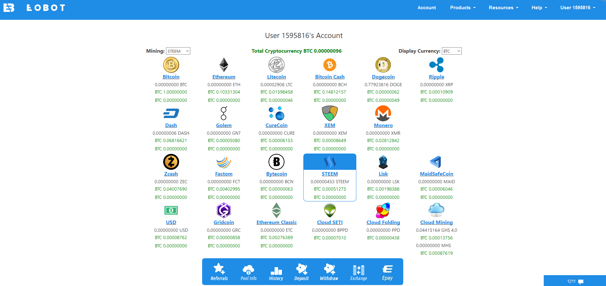Screen dimensions: 606x286
Task: Open the MaidSafeCoin link
Action: pyautogui.click(x=436, y=174)
